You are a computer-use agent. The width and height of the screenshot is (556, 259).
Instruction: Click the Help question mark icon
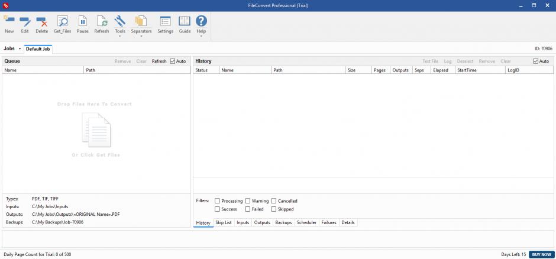point(201,21)
